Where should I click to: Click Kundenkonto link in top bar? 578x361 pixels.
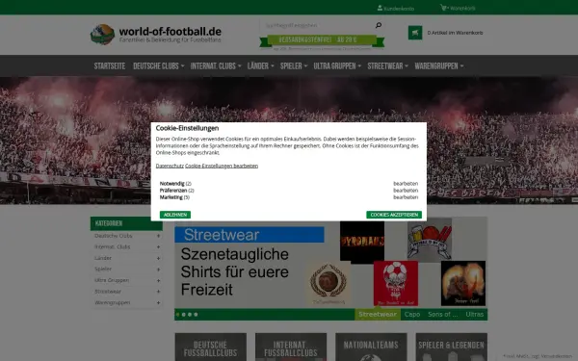point(399,8)
